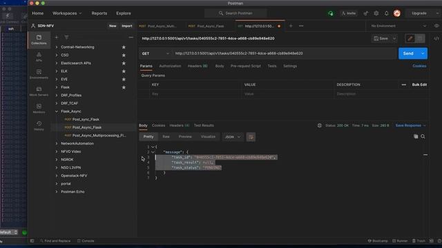Open the No Environment dropdown
The image size is (442, 248).
click(398, 26)
